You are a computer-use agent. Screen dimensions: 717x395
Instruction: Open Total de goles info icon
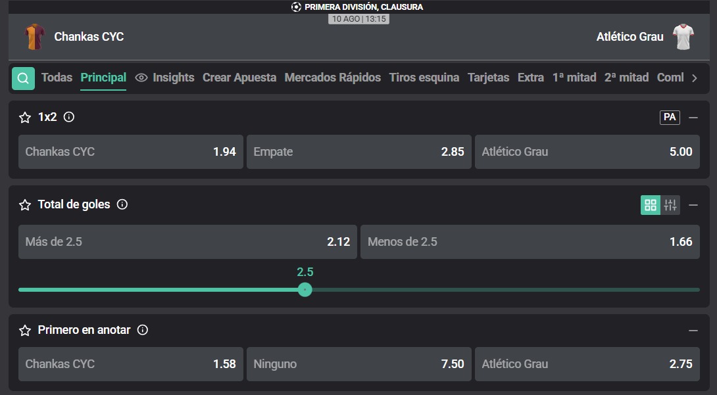(x=122, y=204)
